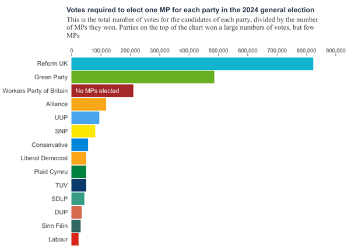Click the Plaid Cymru green bar

point(79,172)
